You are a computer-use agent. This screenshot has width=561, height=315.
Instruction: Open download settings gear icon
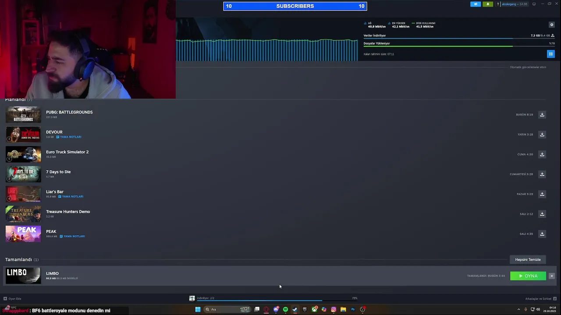(552, 24)
